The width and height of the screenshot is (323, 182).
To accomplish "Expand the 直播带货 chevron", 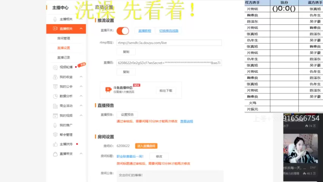I will pyautogui.click(x=81, y=154).
